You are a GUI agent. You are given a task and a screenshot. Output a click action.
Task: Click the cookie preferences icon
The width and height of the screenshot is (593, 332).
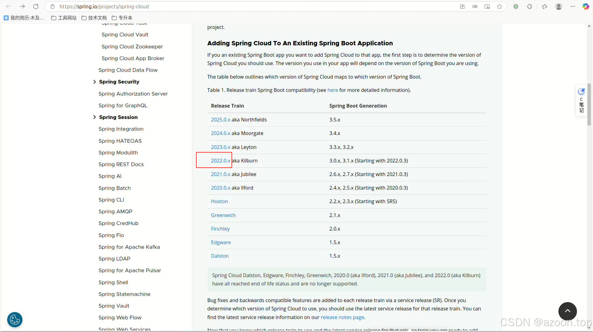click(15, 320)
